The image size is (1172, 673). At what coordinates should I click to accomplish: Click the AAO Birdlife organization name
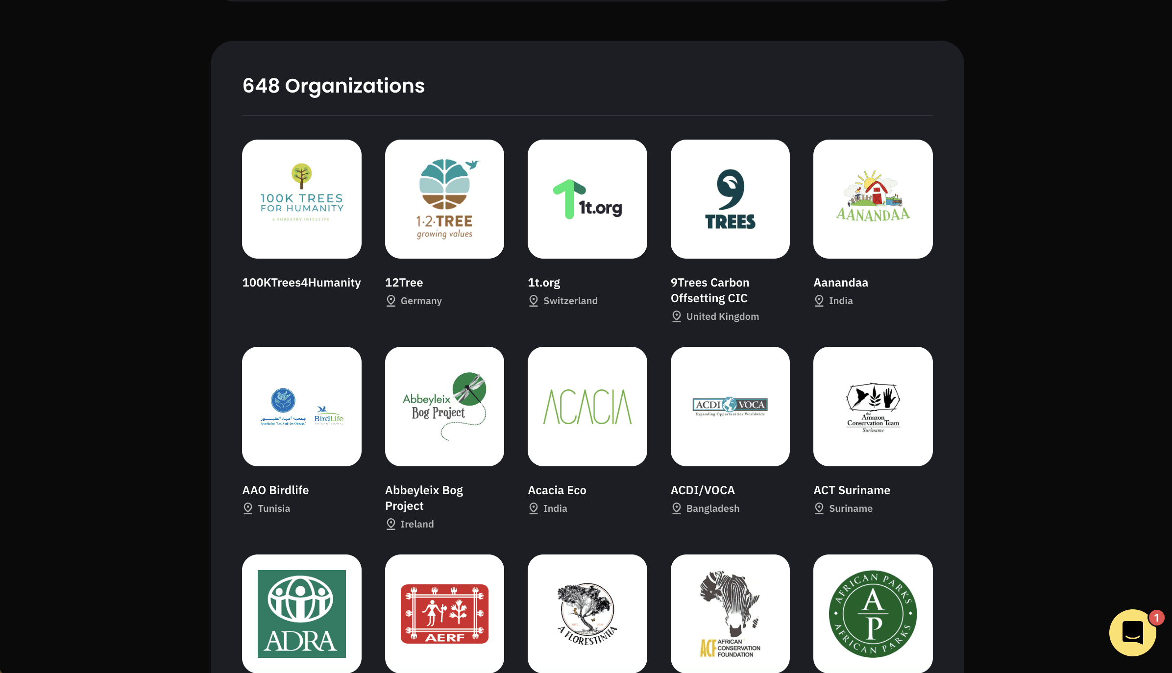pos(275,490)
